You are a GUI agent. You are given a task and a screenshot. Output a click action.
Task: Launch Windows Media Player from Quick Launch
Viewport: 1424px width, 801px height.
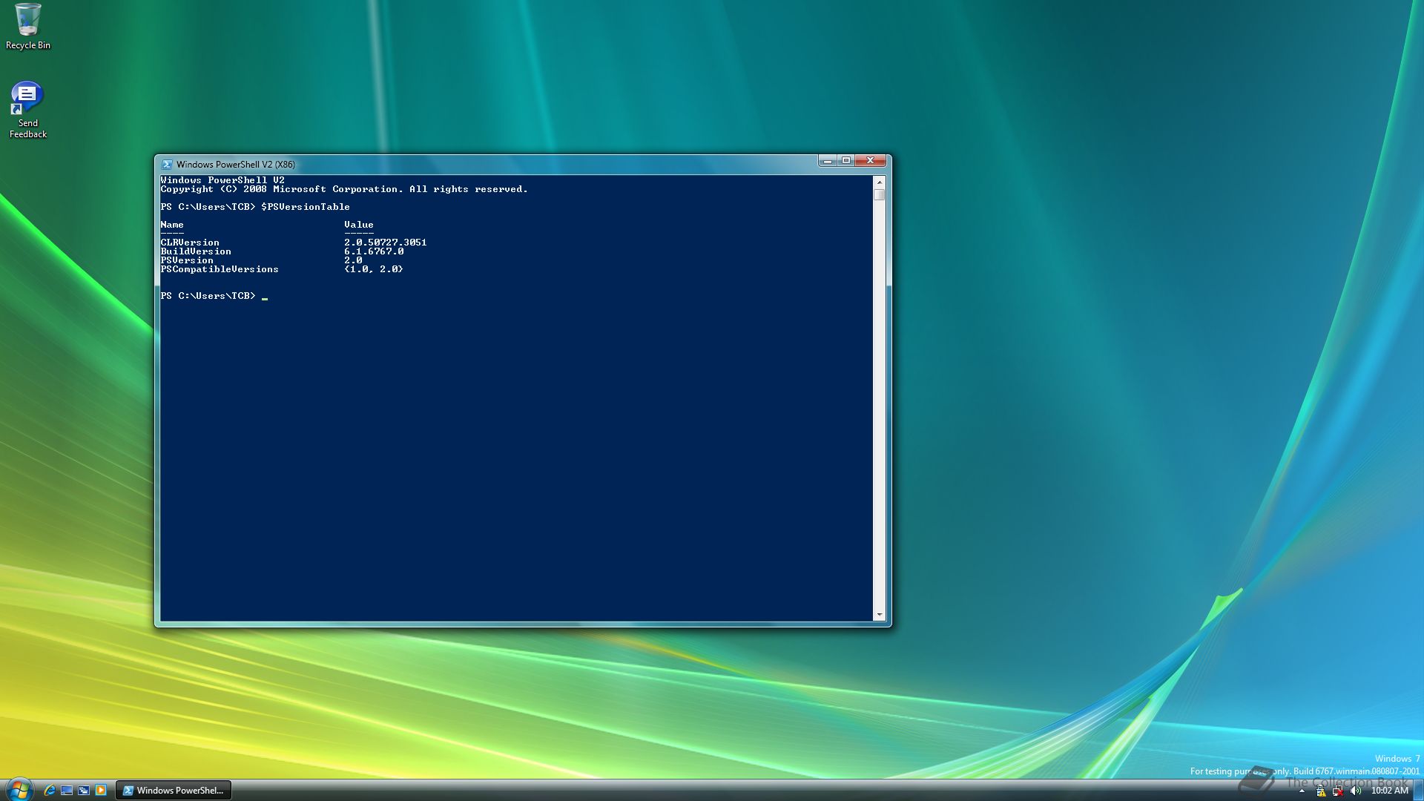tap(101, 791)
